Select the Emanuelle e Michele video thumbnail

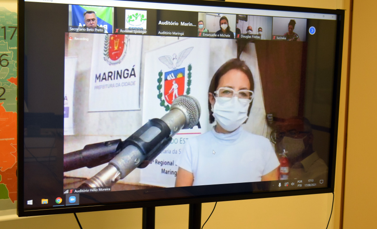click(217, 26)
